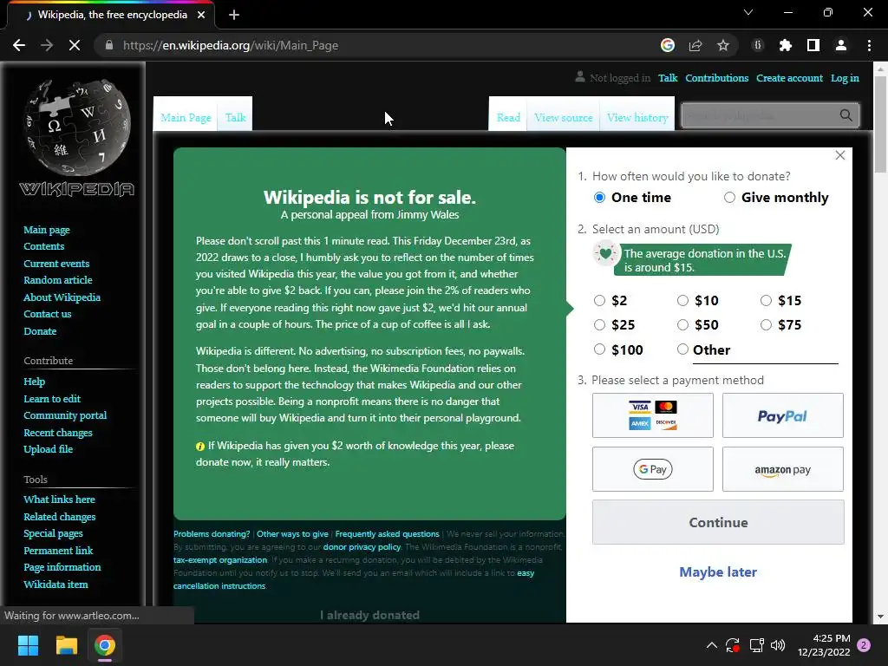This screenshot has width=888, height=666.
Task: Stop page loading with the X icon
Action: point(75,45)
